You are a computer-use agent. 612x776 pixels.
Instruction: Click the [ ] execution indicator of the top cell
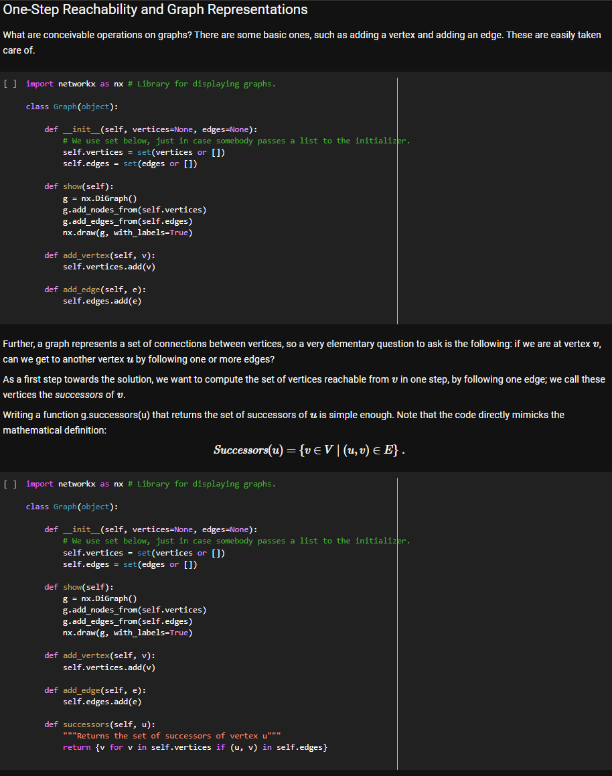click(x=9, y=83)
